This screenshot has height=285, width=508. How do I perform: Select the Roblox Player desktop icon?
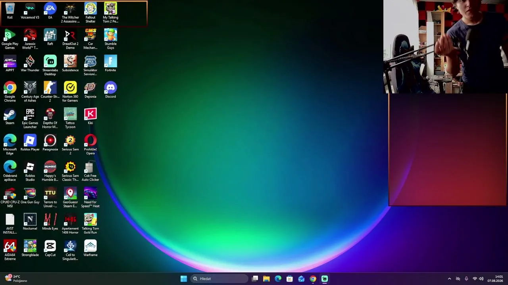coord(30,143)
